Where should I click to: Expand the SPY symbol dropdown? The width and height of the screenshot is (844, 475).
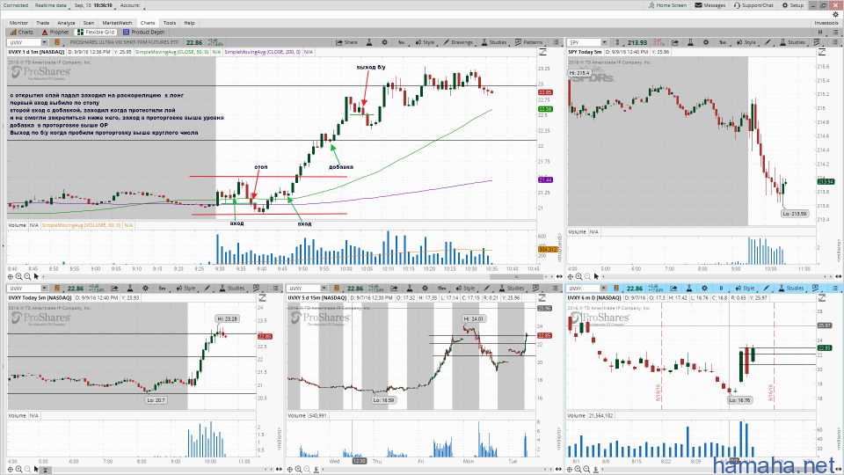(605, 42)
